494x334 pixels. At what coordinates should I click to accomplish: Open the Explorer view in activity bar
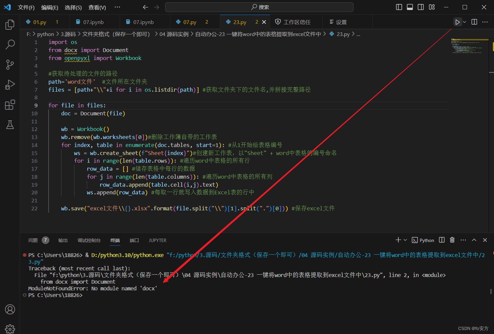coord(10,24)
